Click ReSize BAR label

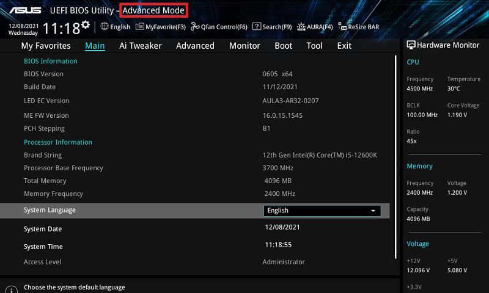364,27
